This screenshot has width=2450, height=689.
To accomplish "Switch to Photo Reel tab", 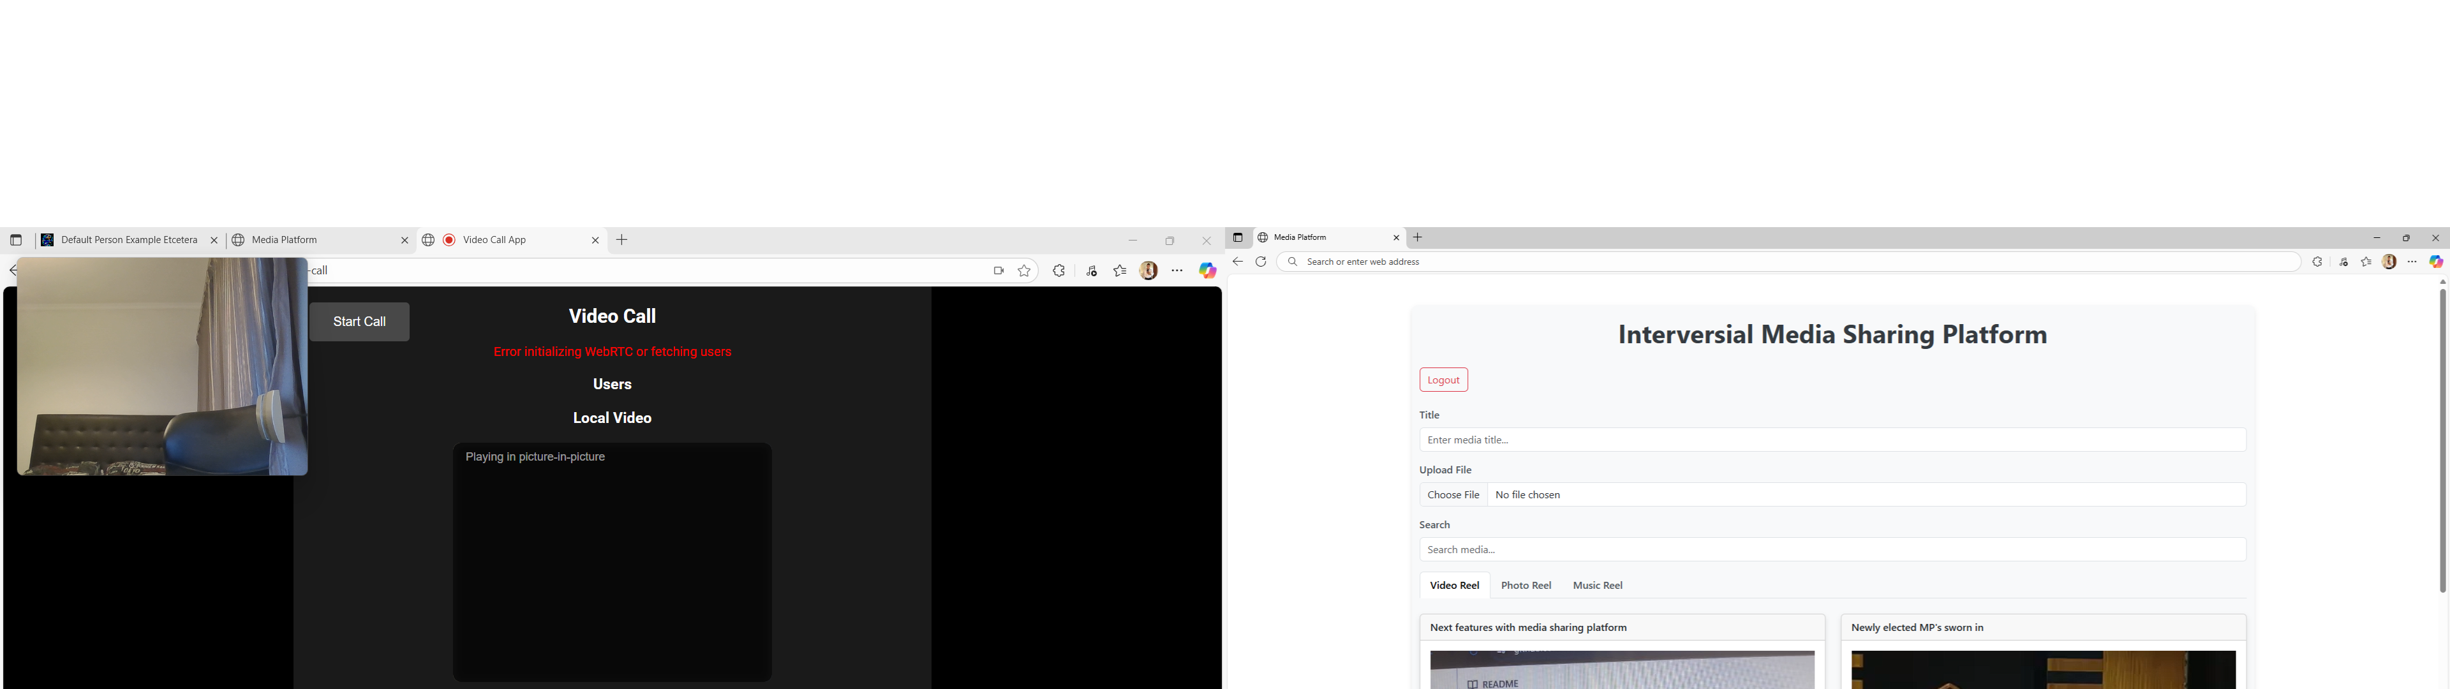I will (1526, 585).
